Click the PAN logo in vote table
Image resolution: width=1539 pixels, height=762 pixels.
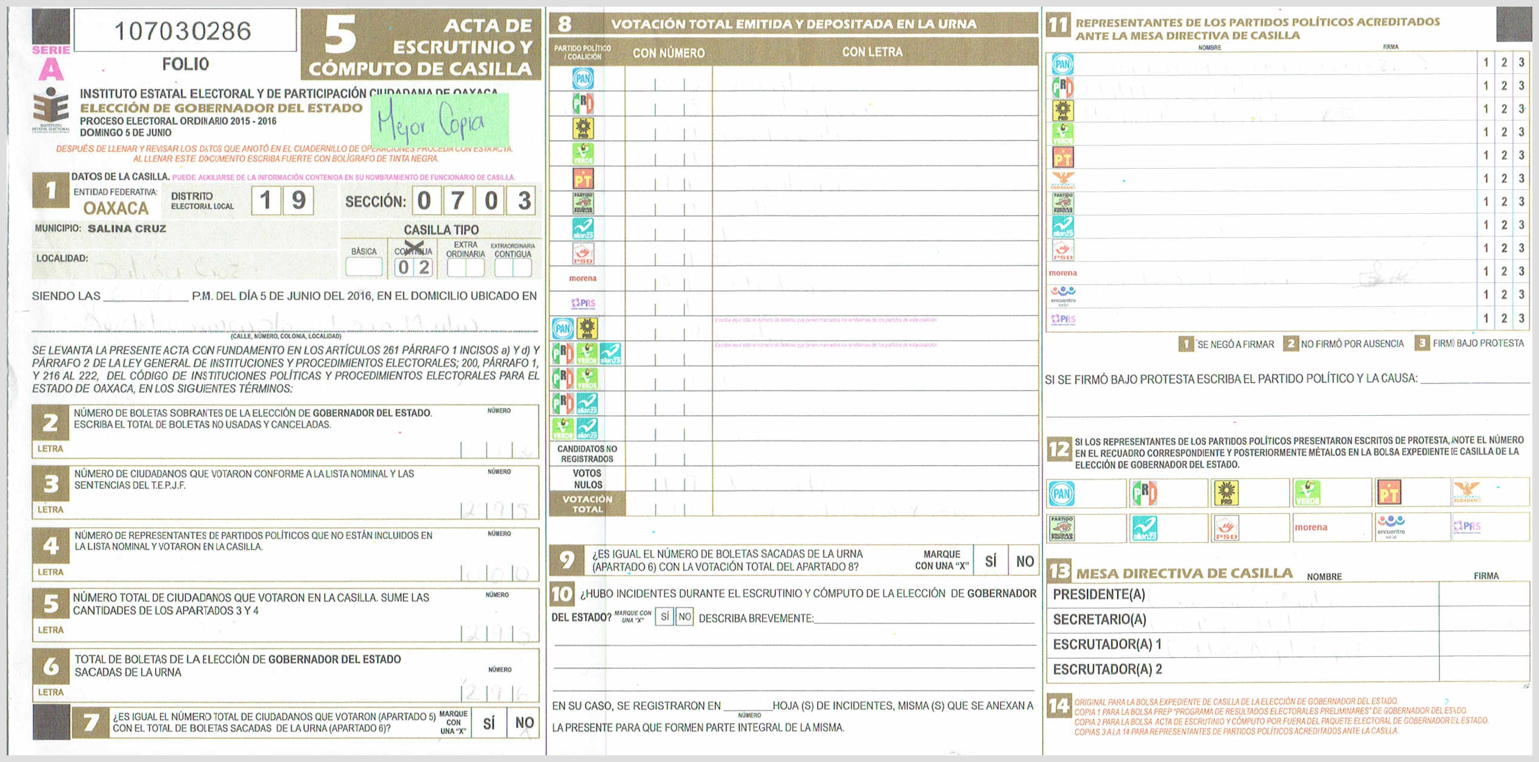pyautogui.click(x=583, y=79)
